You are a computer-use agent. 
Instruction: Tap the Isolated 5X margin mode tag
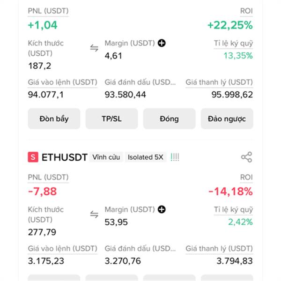146,157
